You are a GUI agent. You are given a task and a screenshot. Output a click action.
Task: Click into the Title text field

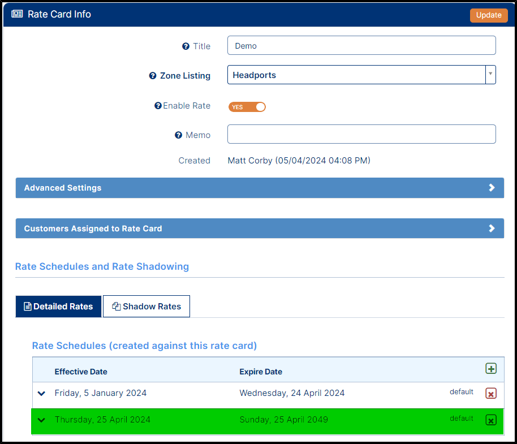tap(361, 46)
